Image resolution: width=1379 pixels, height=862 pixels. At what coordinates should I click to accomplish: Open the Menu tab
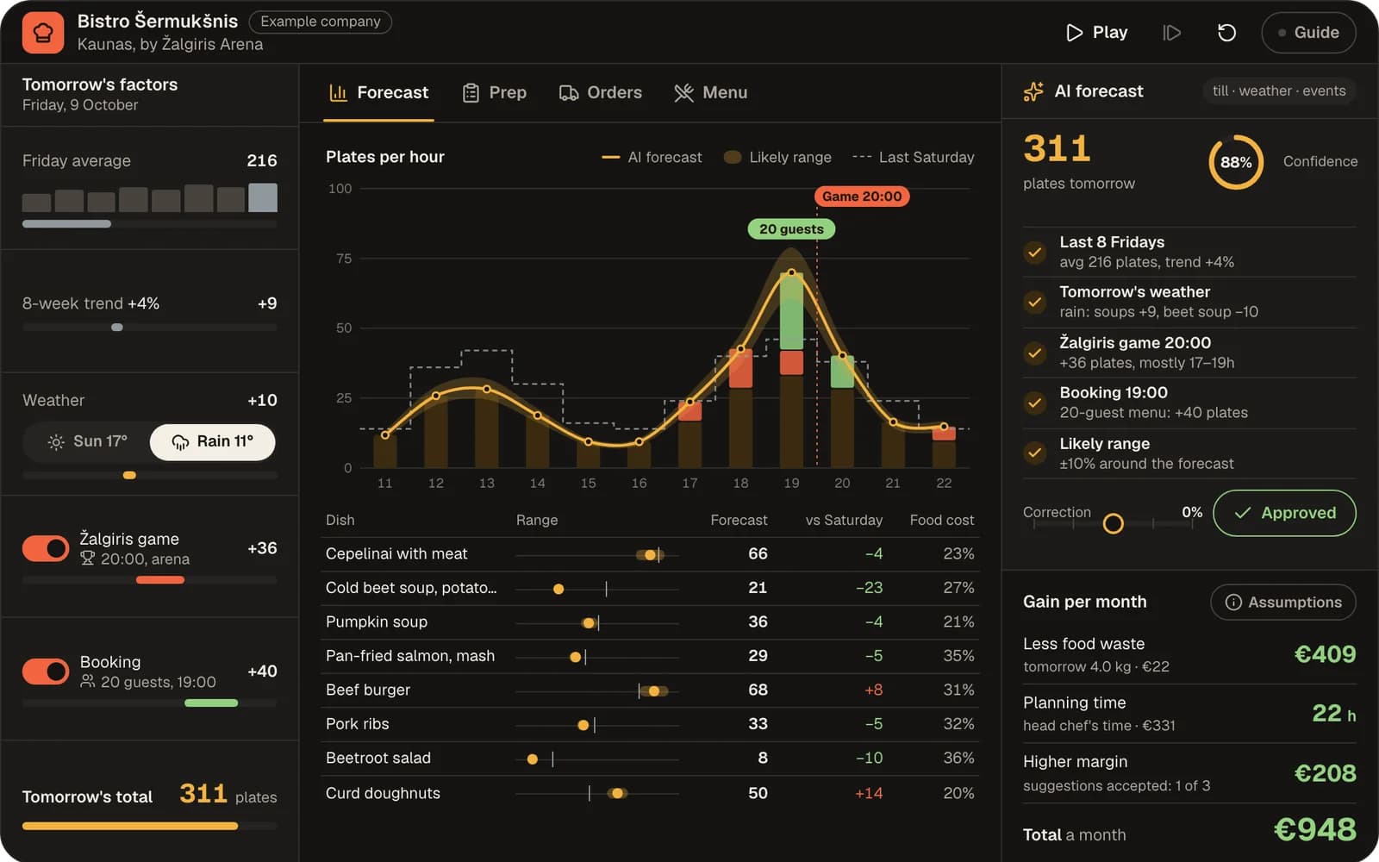coord(711,92)
